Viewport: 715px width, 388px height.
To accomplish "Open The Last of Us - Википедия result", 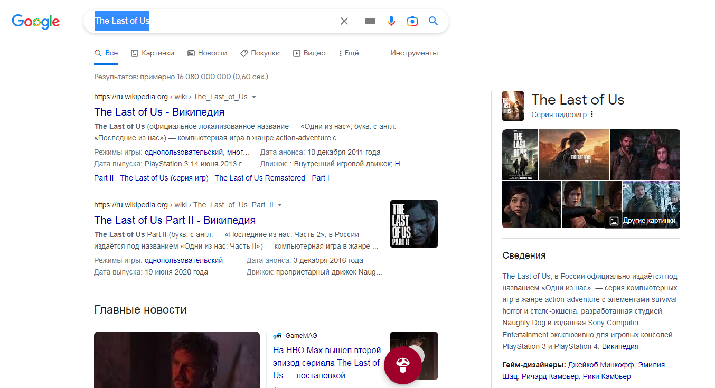I will [159, 112].
